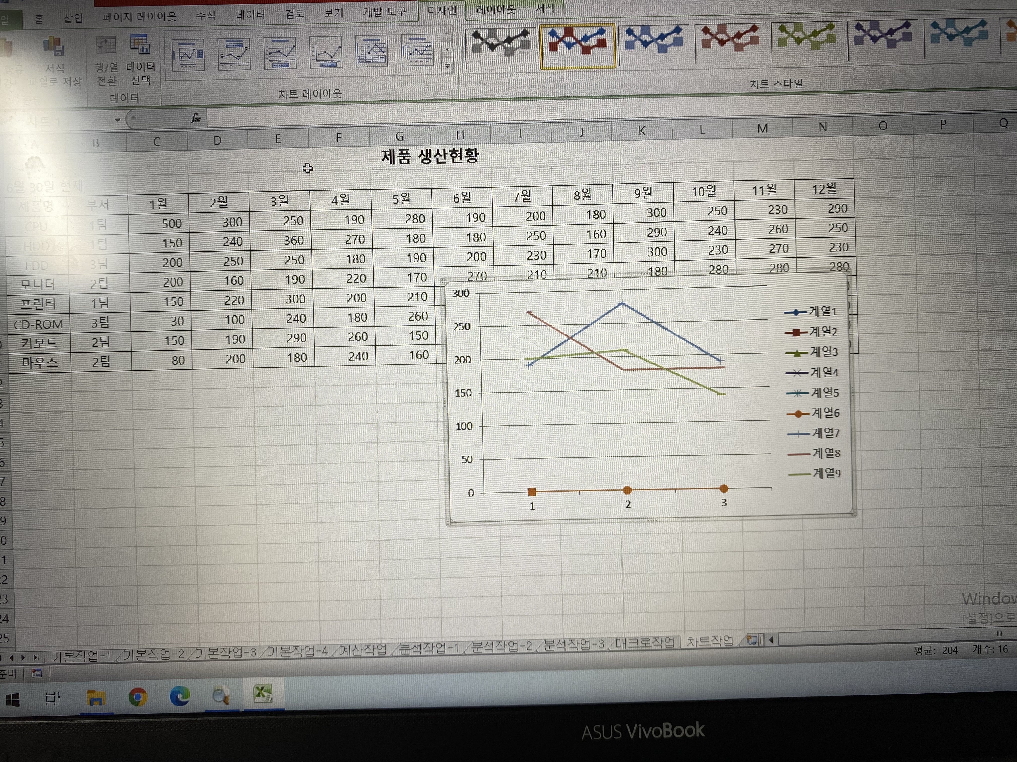
Task: Open the 삽입 ribbon tab
Action: point(73,18)
